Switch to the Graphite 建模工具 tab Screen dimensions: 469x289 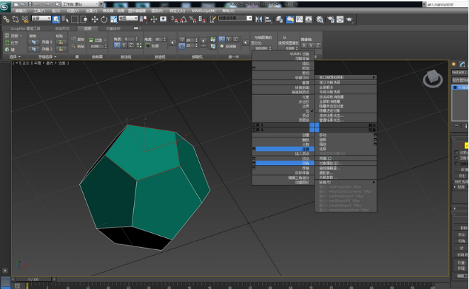click(x=25, y=28)
